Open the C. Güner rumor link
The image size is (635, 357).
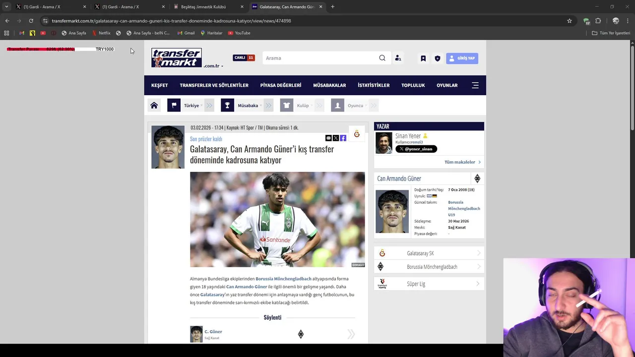pos(213,332)
